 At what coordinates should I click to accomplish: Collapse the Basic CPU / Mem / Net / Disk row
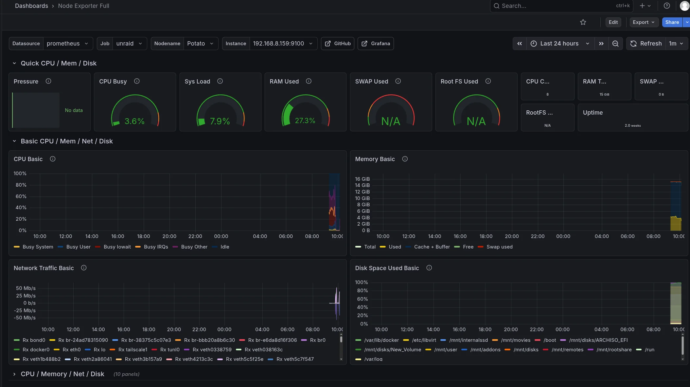pos(14,141)
